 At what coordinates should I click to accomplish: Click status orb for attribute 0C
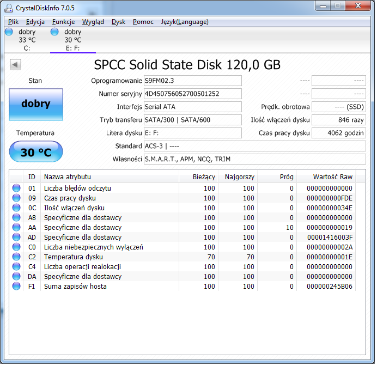[16, 208]
